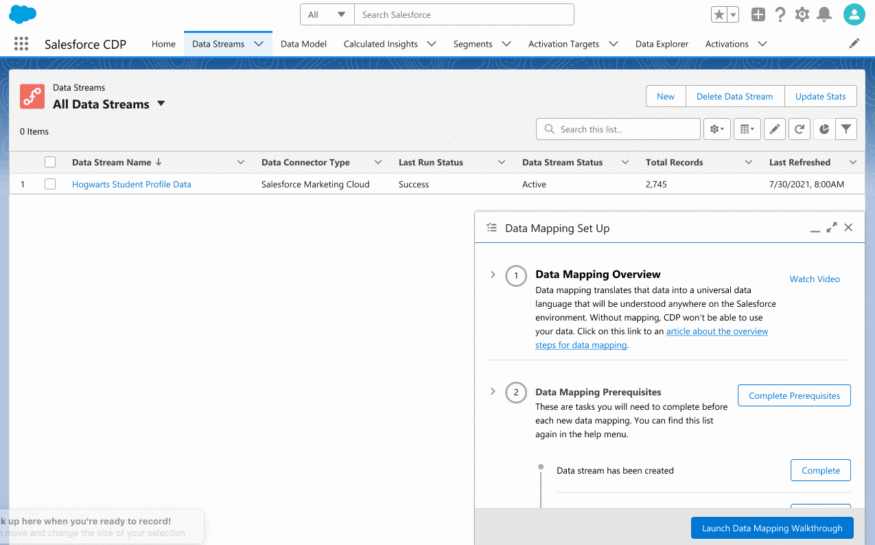Open the Display As table icon

pyautogui.click(x=747, y=129)
